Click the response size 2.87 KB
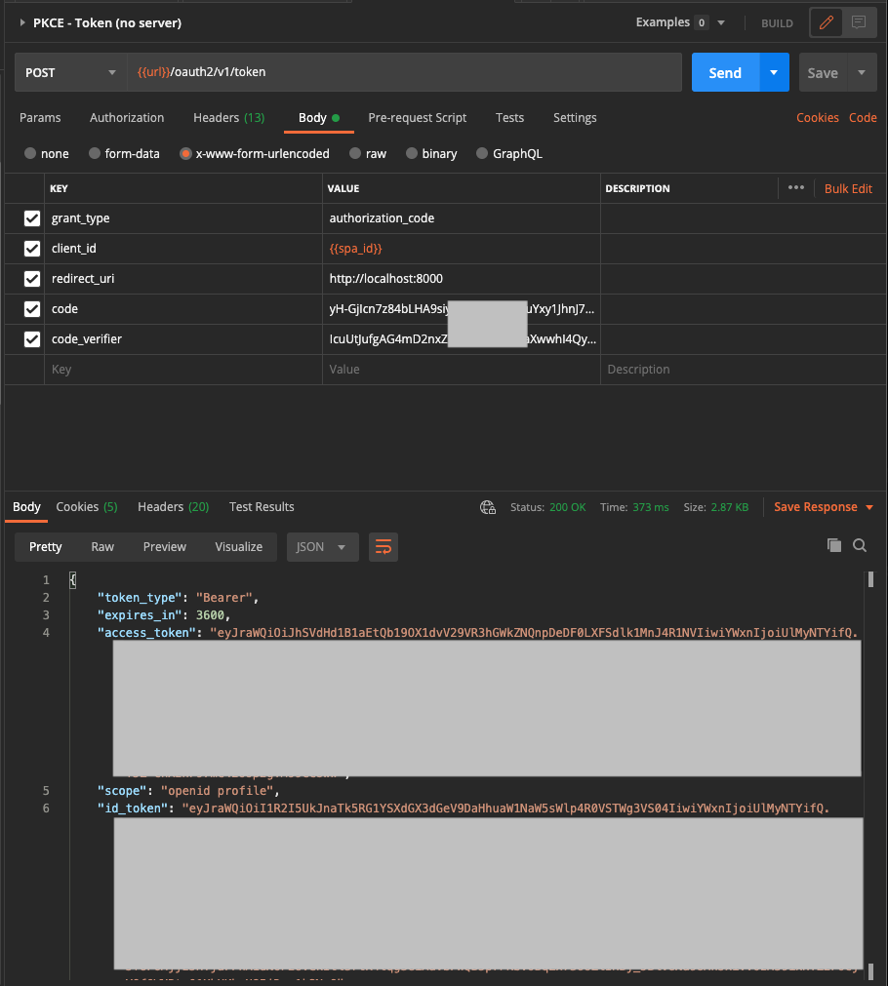Viewport: 888px width, 986px height. [729, 507]
